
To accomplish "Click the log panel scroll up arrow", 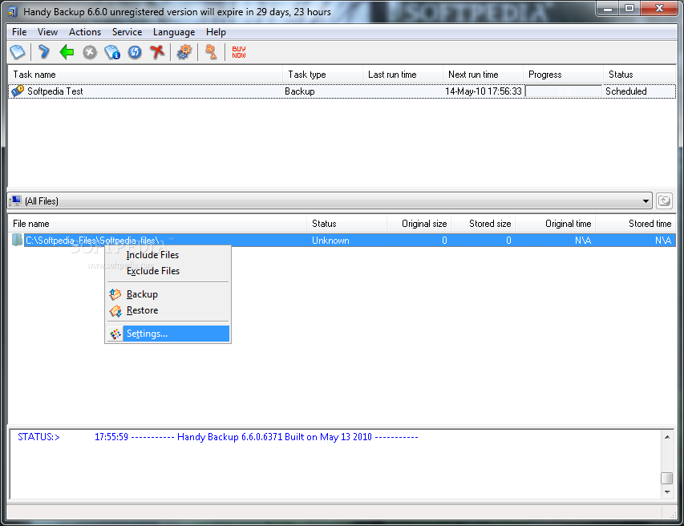I will click(x=667, y=436).
